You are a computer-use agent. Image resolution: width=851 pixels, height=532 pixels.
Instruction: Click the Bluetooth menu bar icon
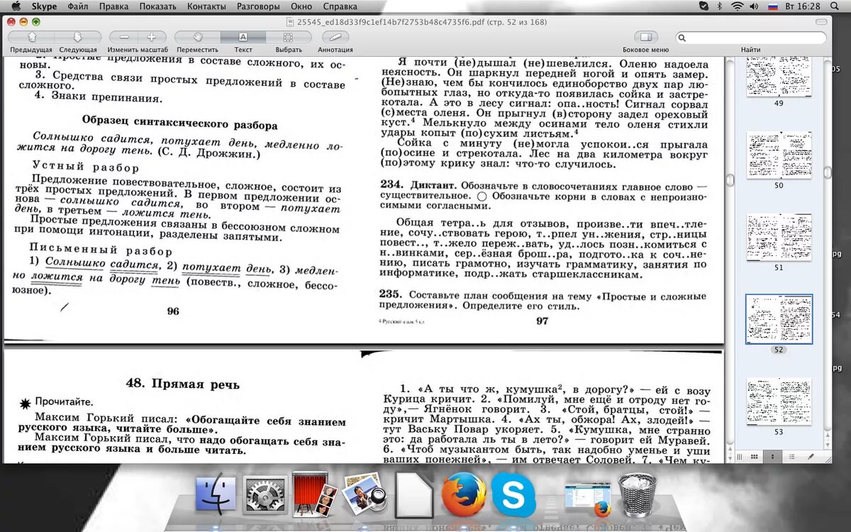(x=720, y=6)
